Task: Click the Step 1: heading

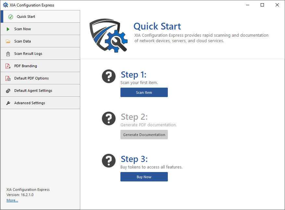Action: 133,75
